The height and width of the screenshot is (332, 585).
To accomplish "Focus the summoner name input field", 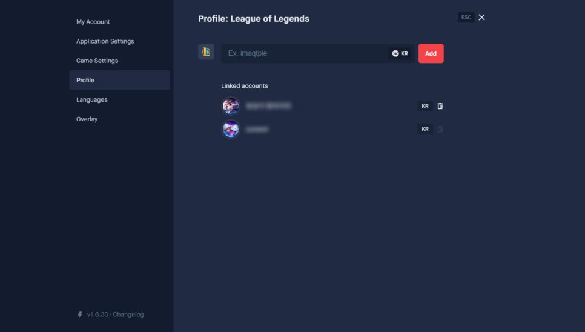I will (x=304, y=53).
